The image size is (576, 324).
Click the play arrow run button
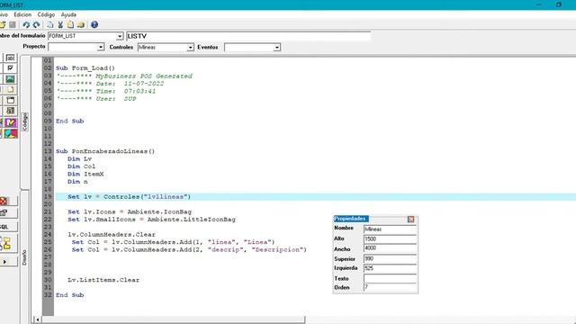click(4, 262)
